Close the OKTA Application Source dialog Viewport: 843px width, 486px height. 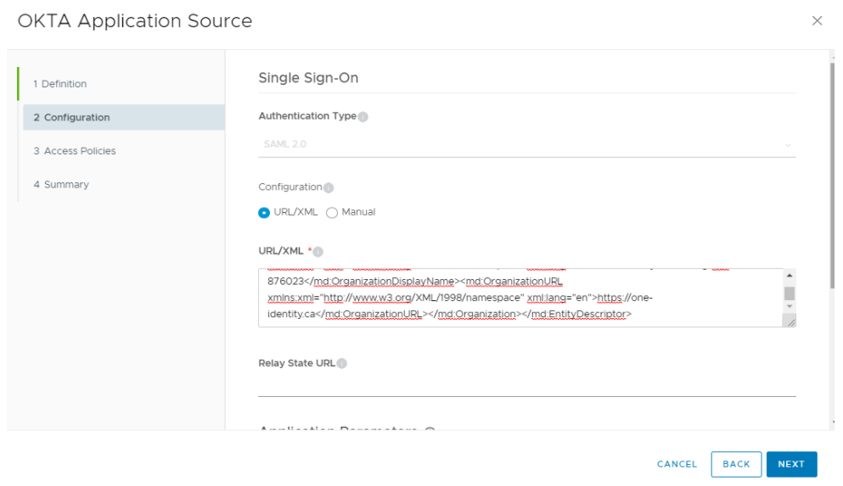click(817, 21)
